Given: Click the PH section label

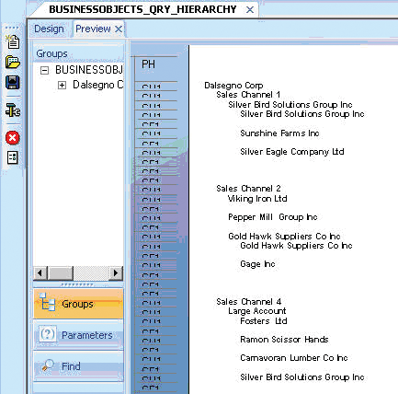Looking at the screenshot, I should (x=149, y=64).
